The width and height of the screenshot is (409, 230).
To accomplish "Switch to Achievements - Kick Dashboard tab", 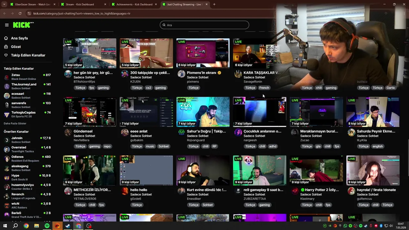I will pyautogui.click(x=134, y=4).
